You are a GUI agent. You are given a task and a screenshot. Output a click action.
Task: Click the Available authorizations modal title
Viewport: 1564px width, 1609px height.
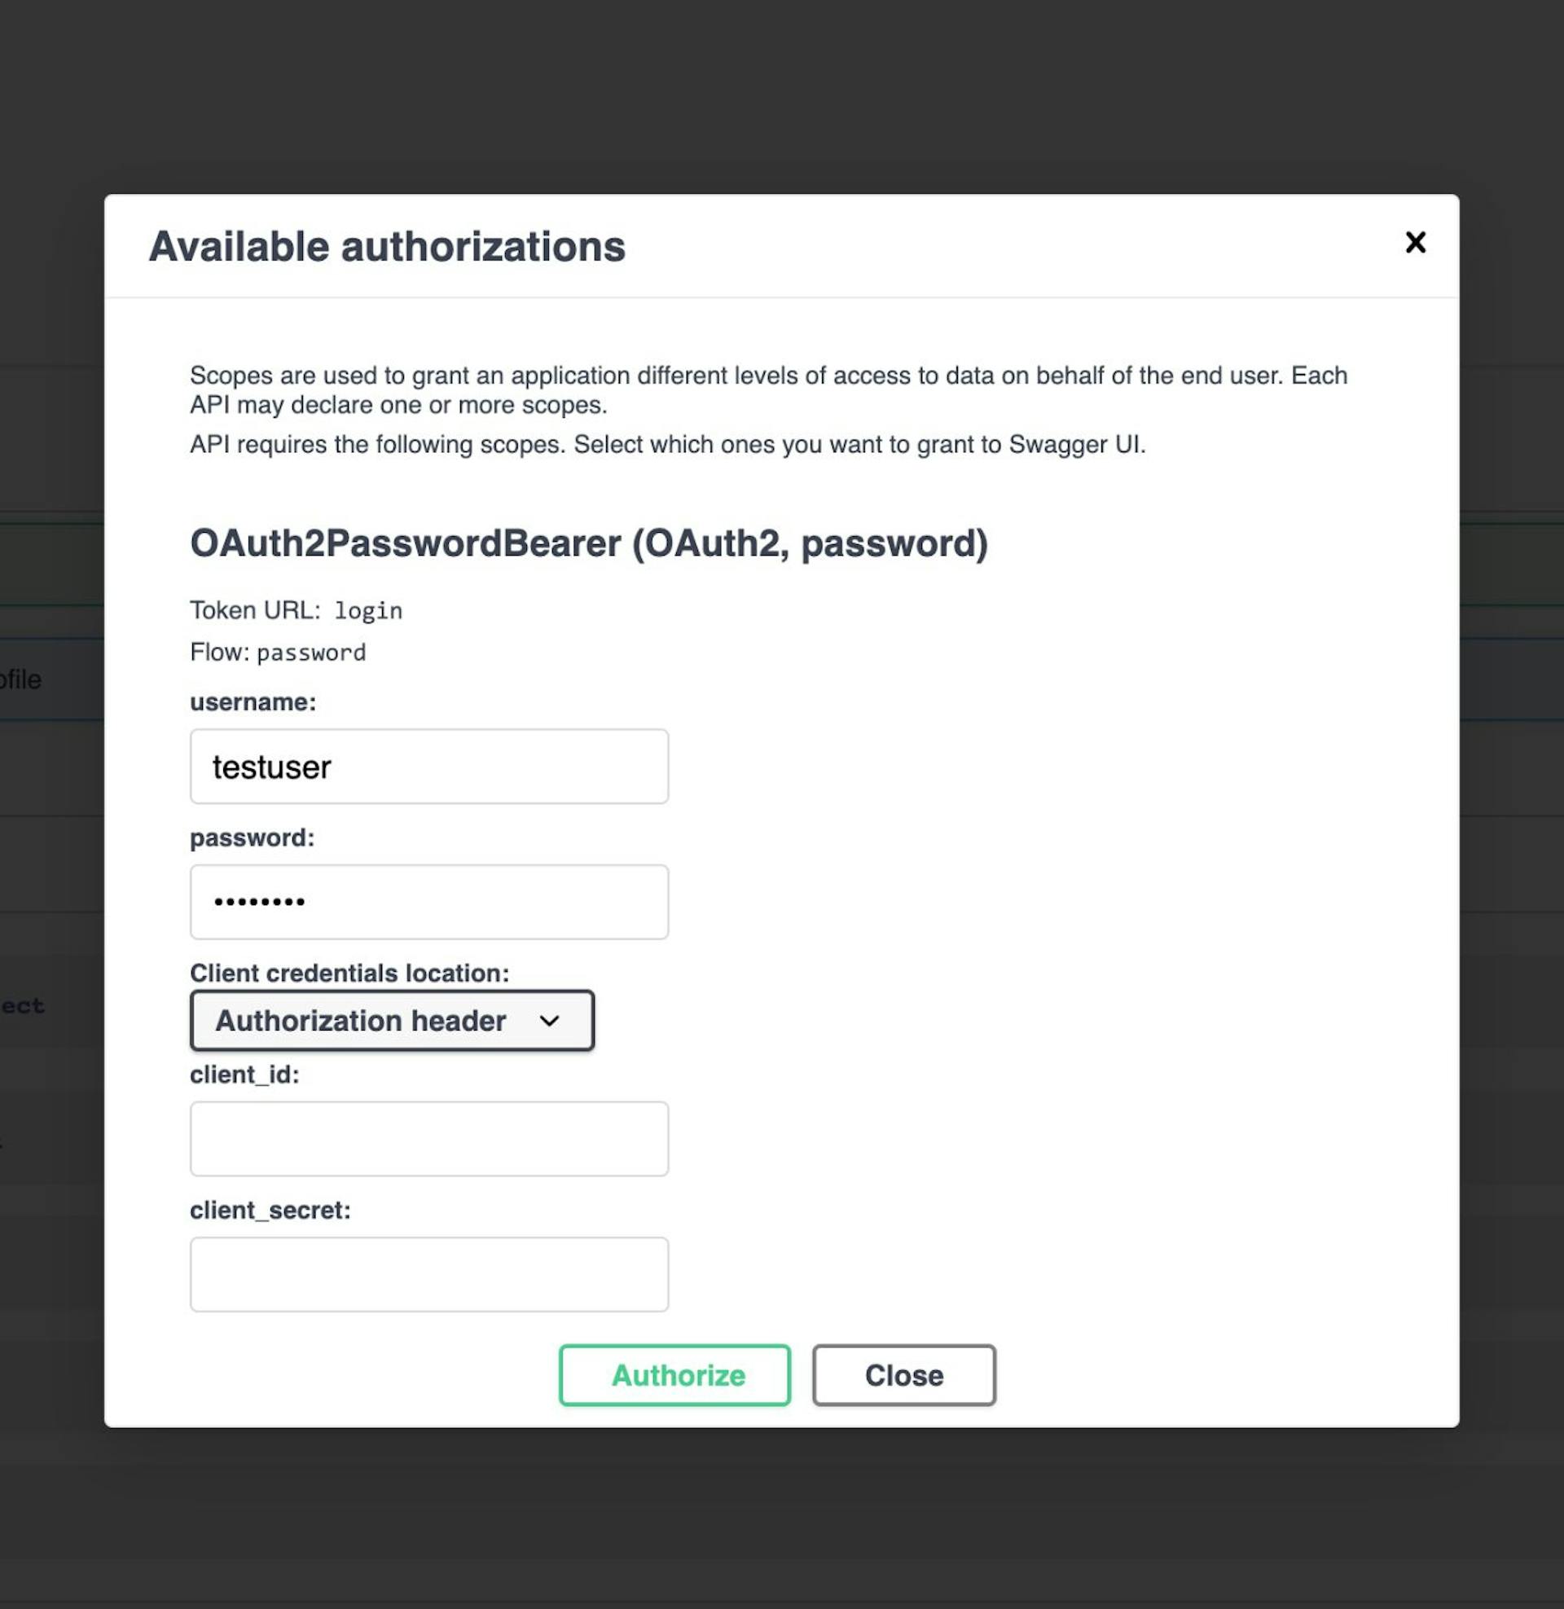click(386, 244)
